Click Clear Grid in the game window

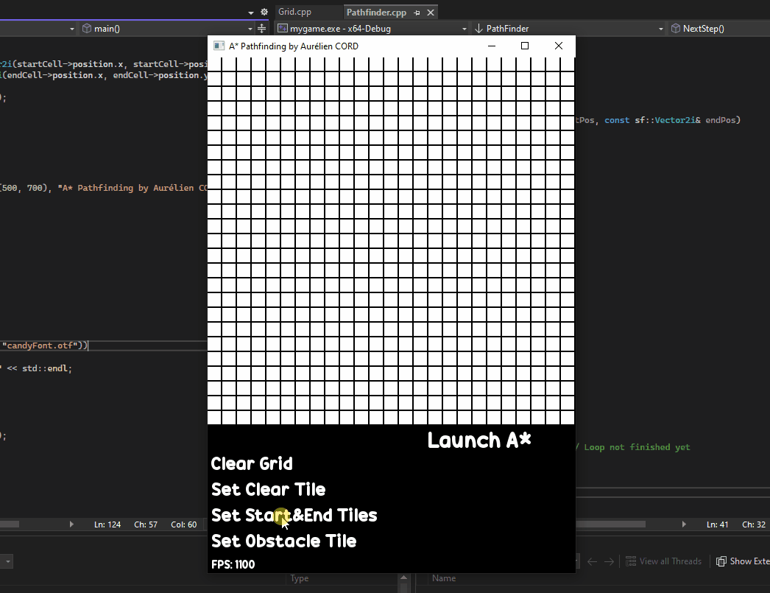[x=252, y=464]
